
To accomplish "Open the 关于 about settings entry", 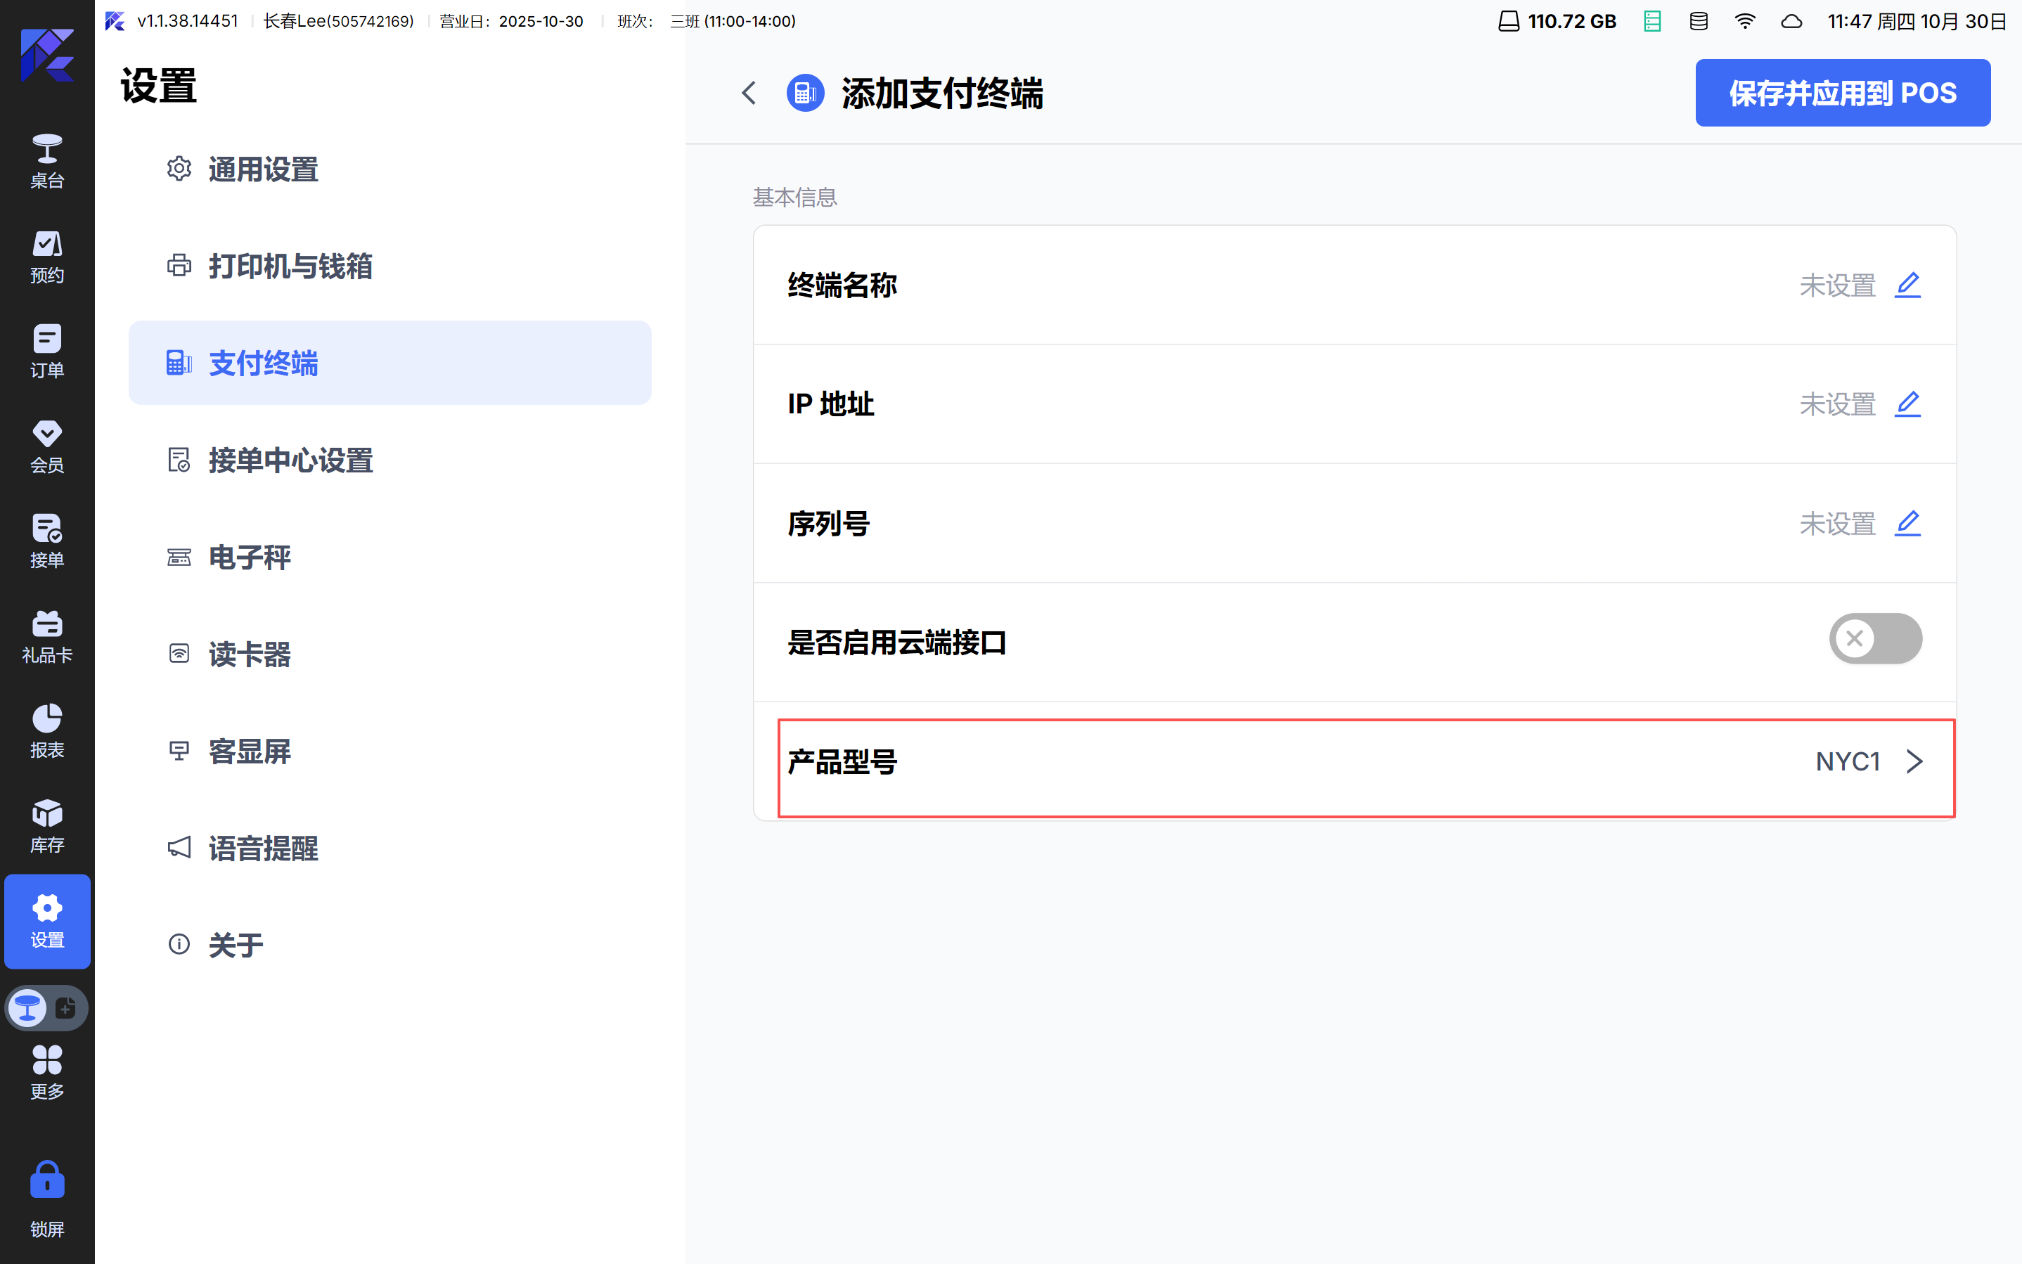I will tap(235, 945).
